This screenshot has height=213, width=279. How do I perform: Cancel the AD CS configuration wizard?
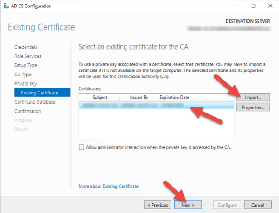click(258, 205)
